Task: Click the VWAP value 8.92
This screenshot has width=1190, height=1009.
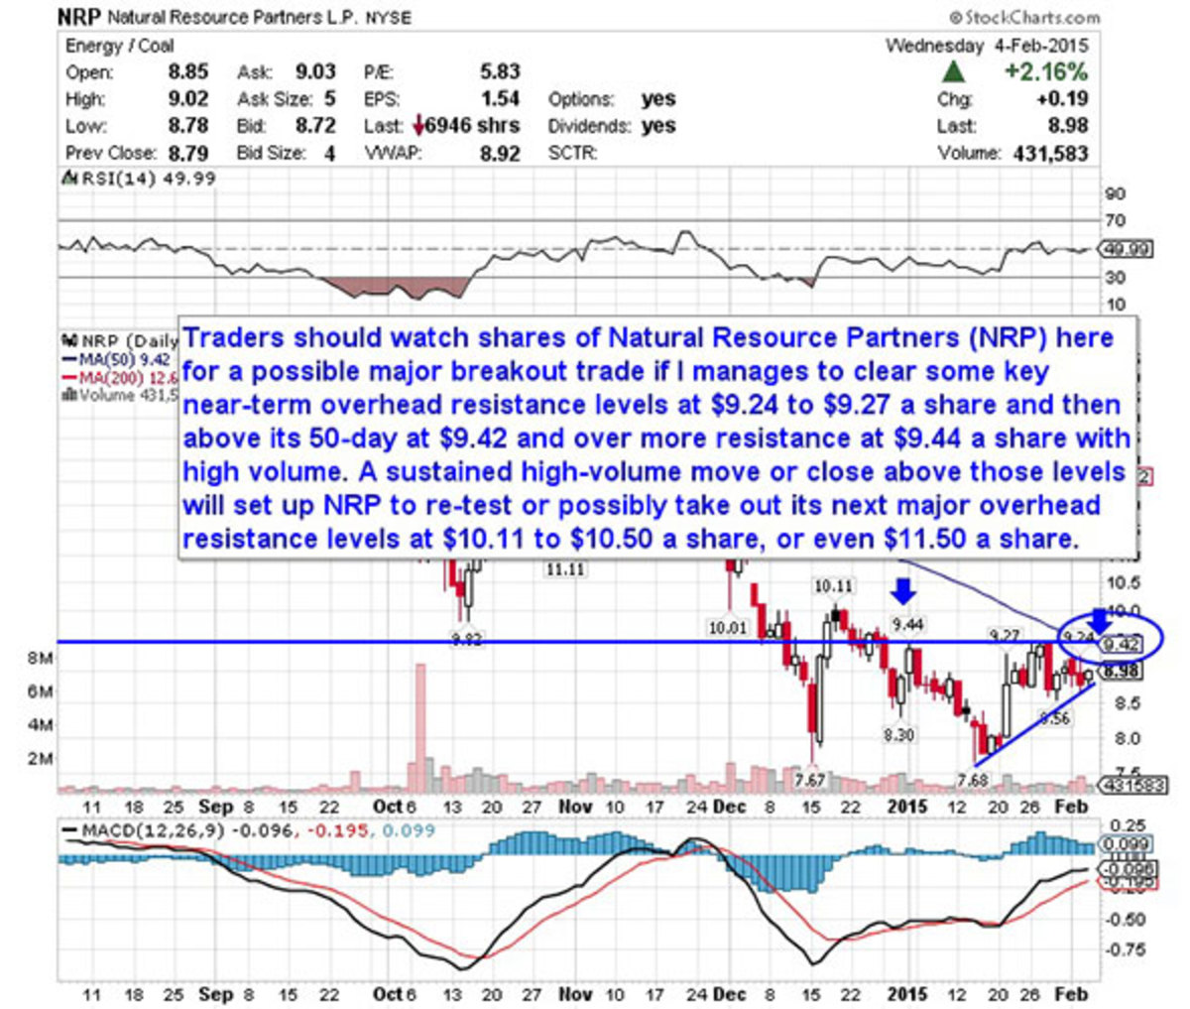Action: click(x=500, y=154)
